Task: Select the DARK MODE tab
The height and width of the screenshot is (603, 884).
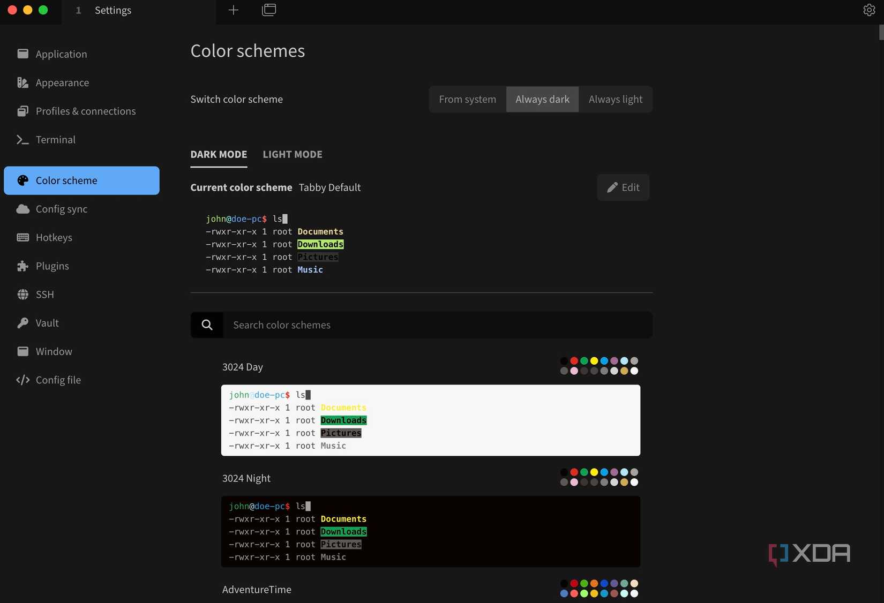Action: pos(219,155)
